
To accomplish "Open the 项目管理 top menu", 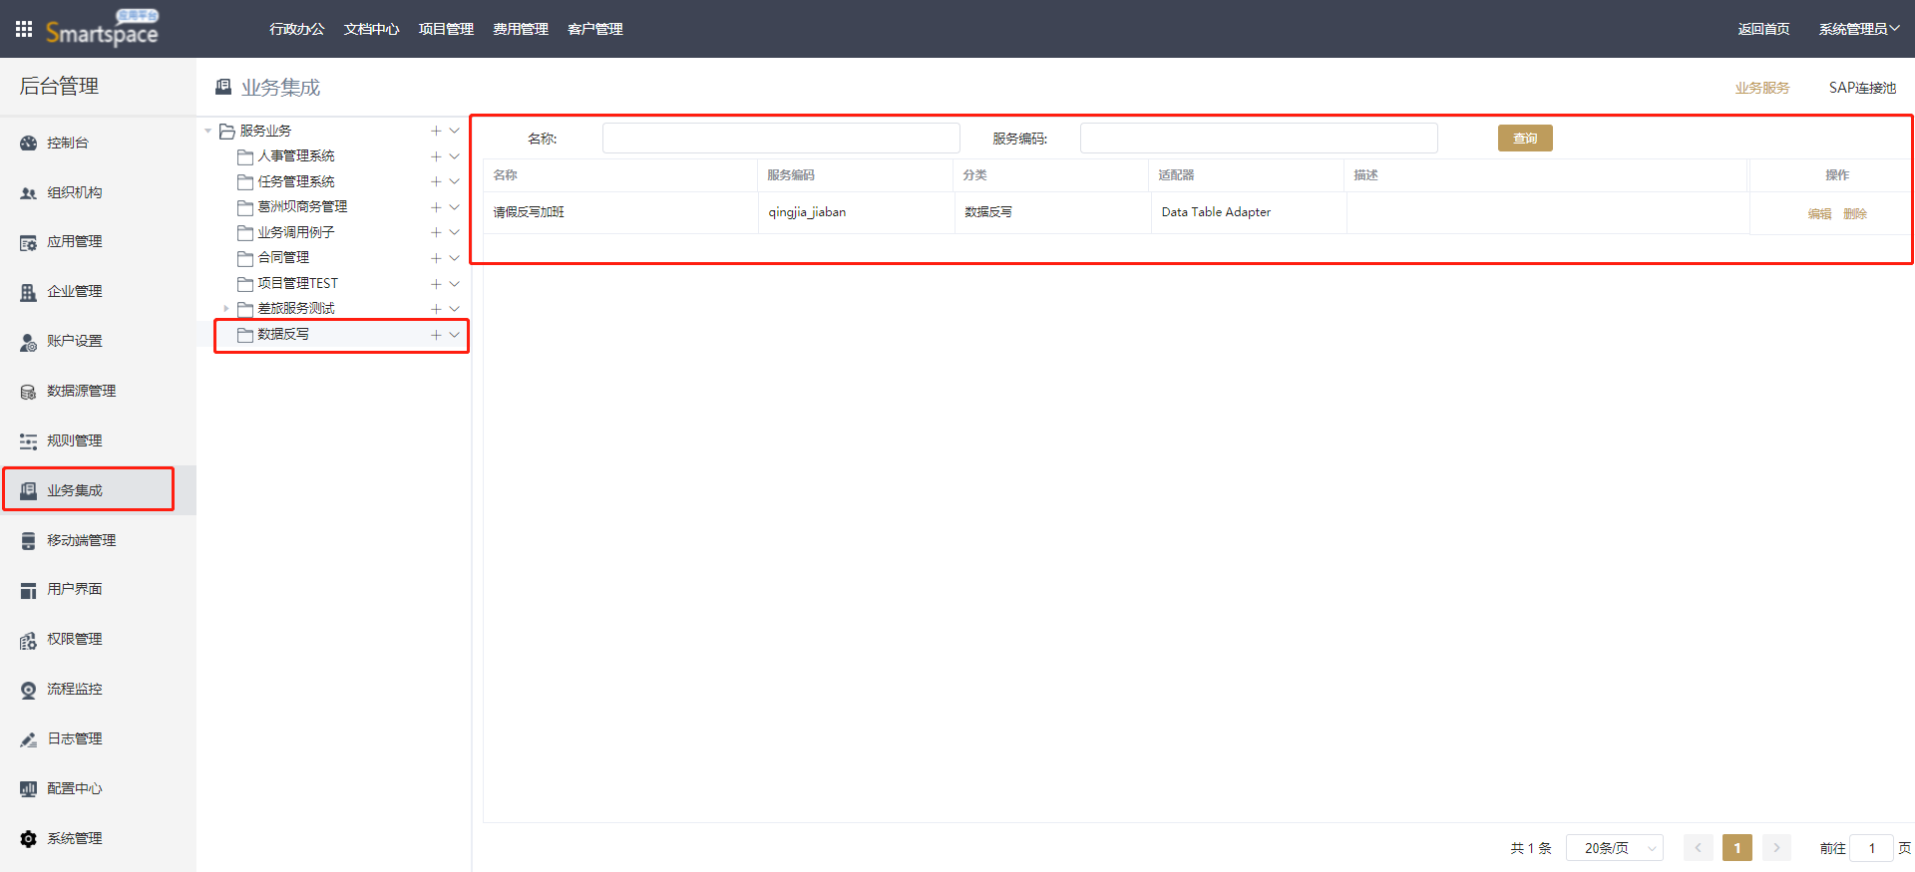I will 446,29.
